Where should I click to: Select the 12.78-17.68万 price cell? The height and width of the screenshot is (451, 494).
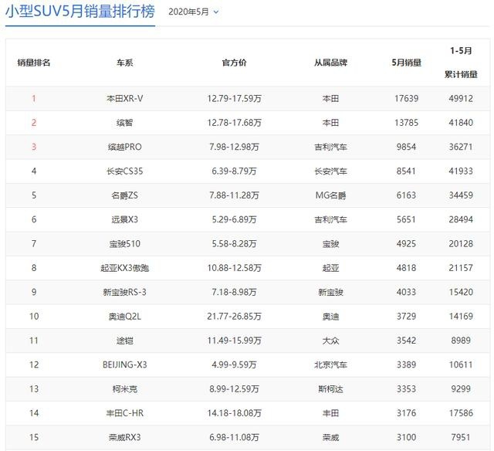click(234, 123)
